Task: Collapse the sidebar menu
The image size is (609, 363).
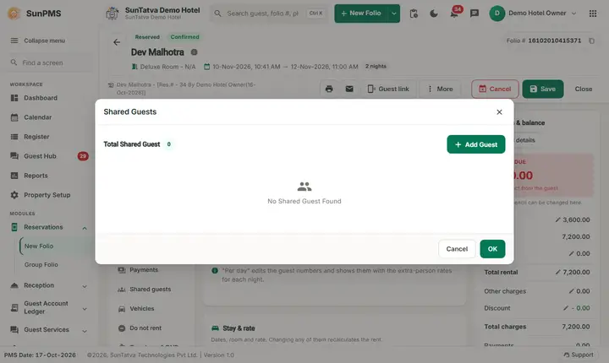Action: (x=38, y=41)
